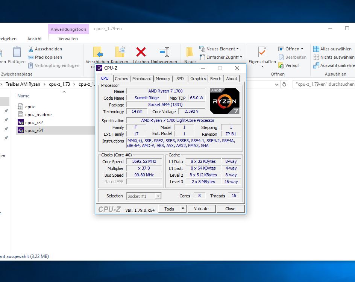This screenshot has height=282, width=355.
Task: Click Verknüpfung einfügen in ribbon
Action: click(x=54, y=66)
